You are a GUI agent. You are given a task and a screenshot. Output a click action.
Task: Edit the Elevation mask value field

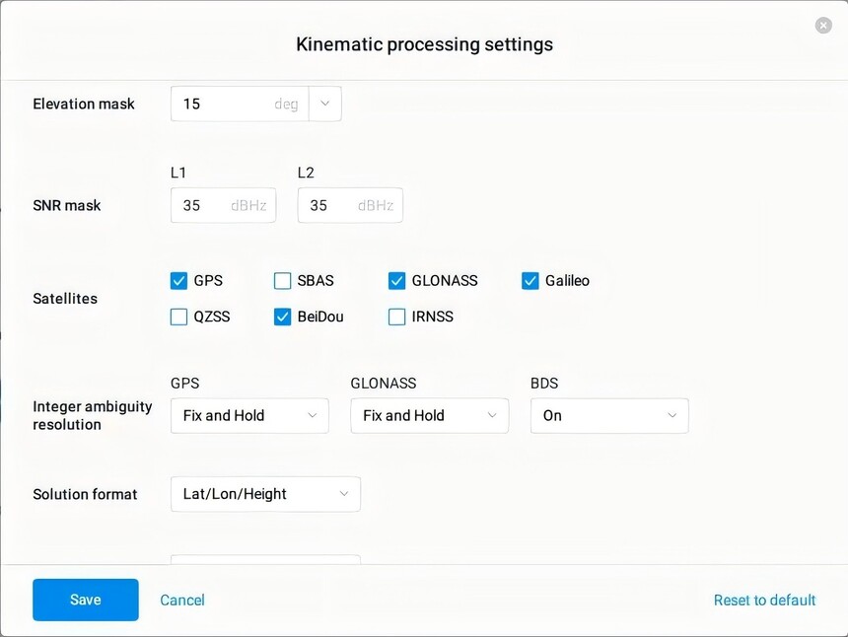coord(240,104)
